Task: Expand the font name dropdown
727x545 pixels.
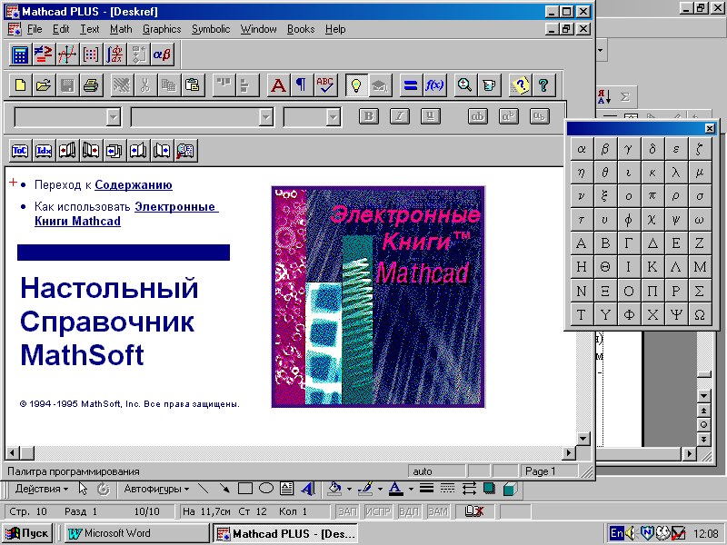Action: coord(265,117)
